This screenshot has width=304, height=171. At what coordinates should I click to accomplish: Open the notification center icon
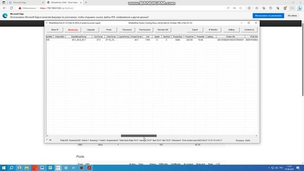click(x=298, y=168)
